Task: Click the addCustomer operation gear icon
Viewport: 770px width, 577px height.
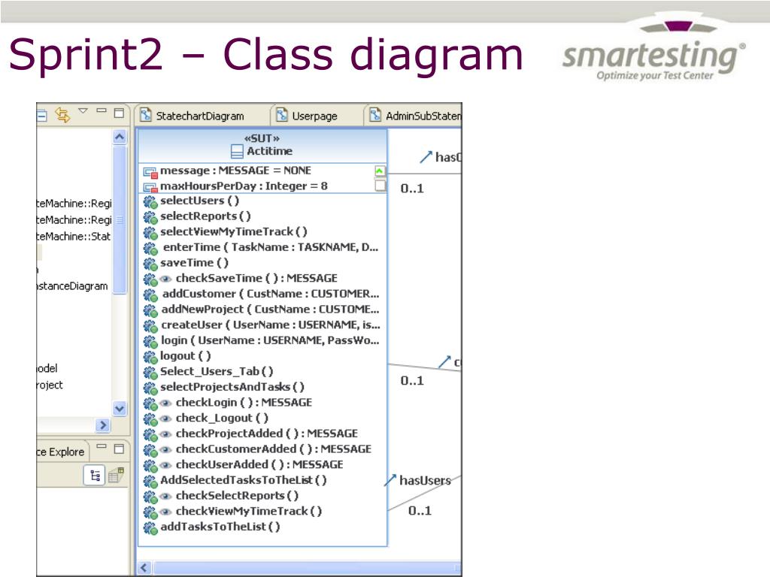Action: (150, 295)
